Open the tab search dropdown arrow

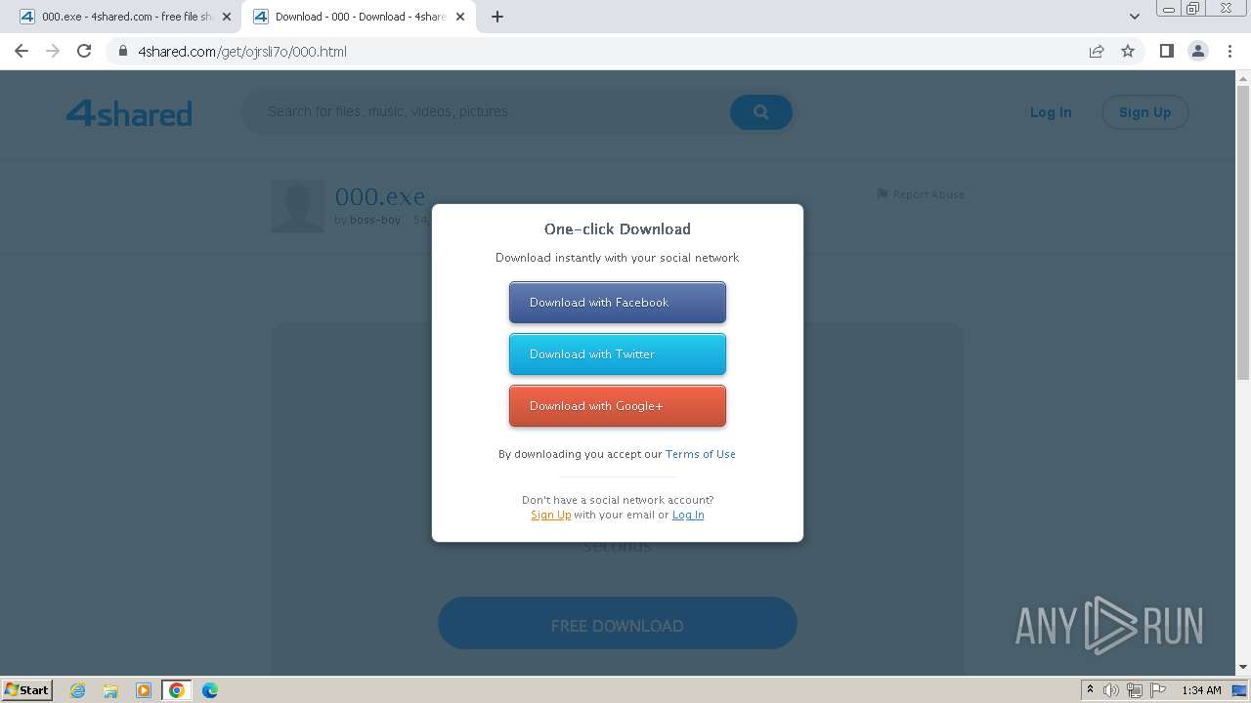(x=1134, y=17)
